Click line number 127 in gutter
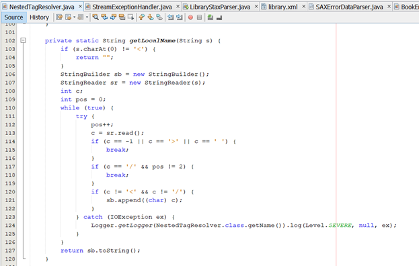The image size is (419, 266). (10, 251)
